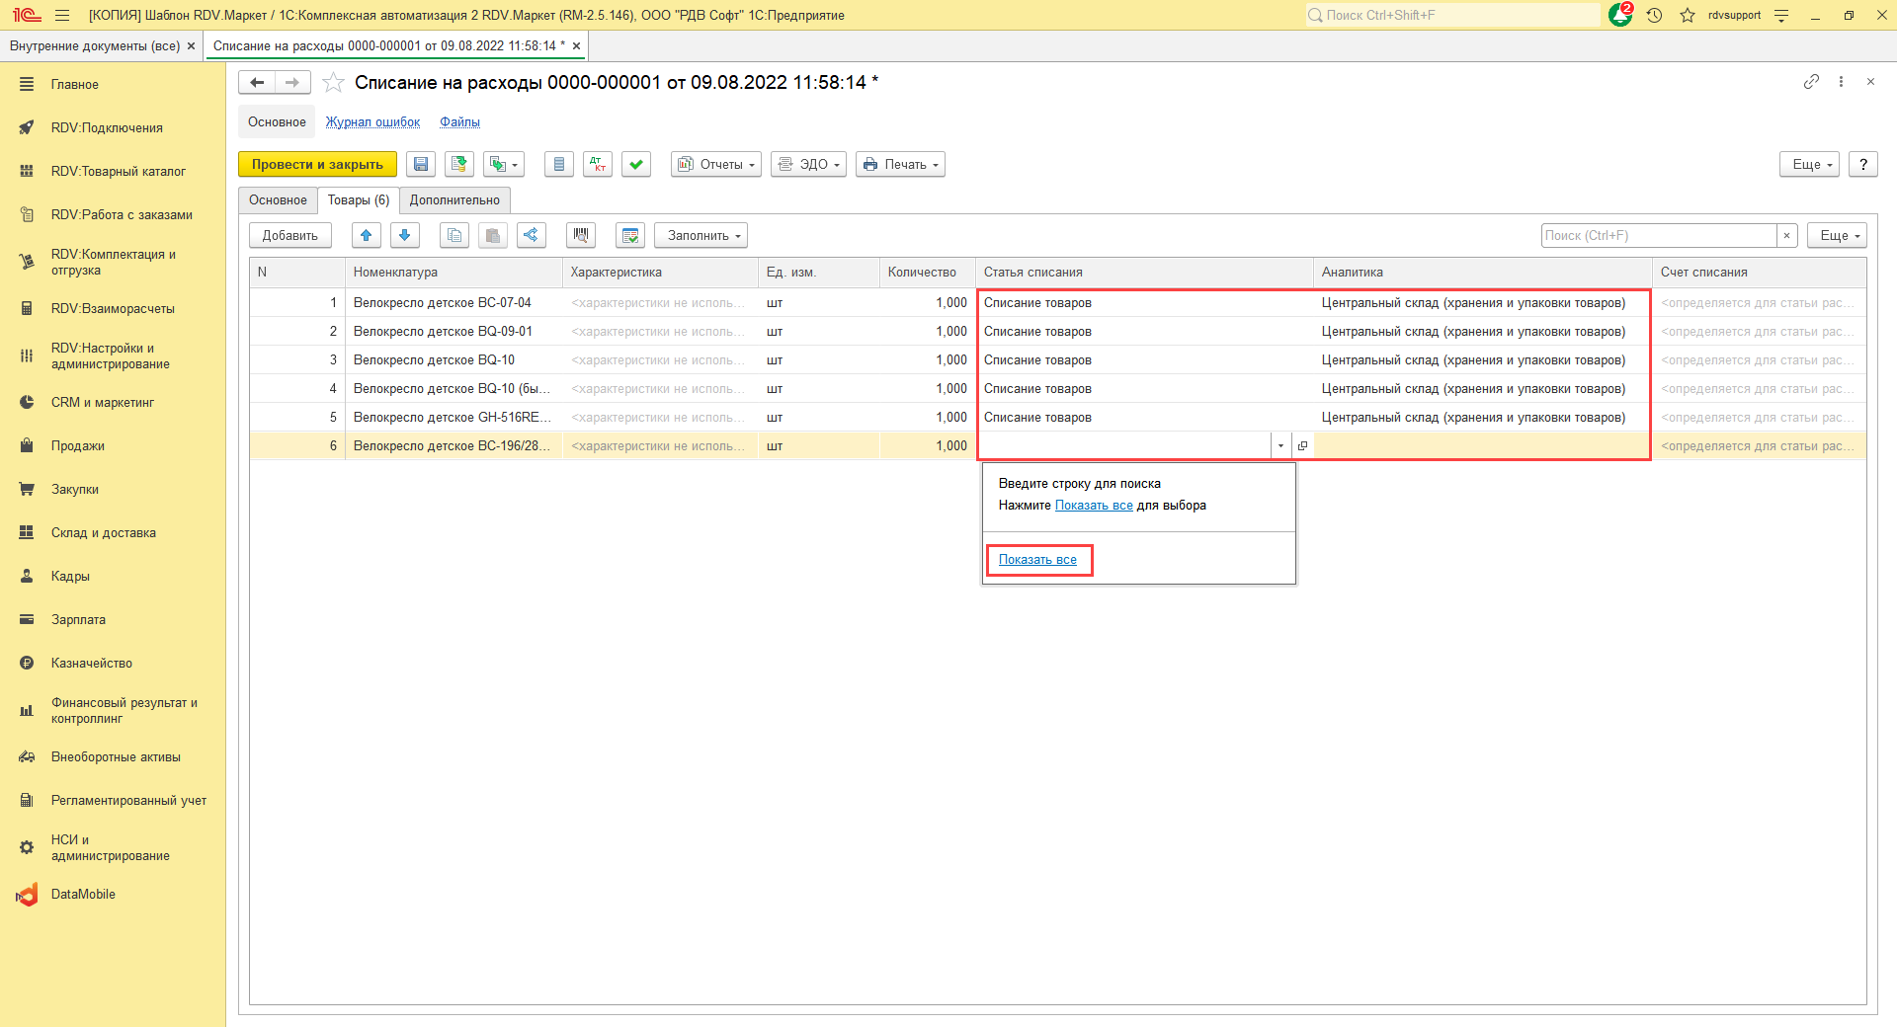The image size is (1897, 1027).
Task: Click the Дт/Кт postings icon
Action: 598,165
